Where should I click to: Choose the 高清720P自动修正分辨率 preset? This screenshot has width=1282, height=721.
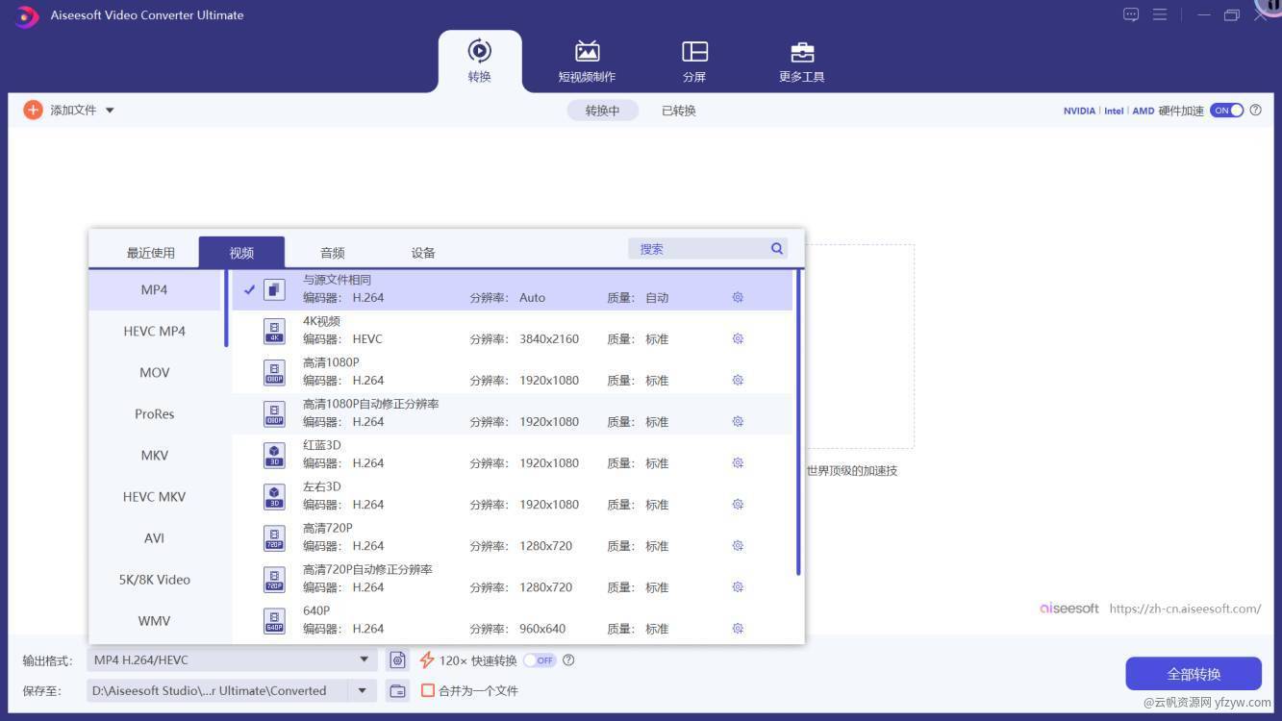[512, 579]
